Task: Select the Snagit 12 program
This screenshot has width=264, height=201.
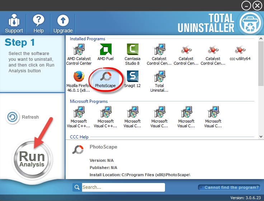Action: click(x=132, y=79)
